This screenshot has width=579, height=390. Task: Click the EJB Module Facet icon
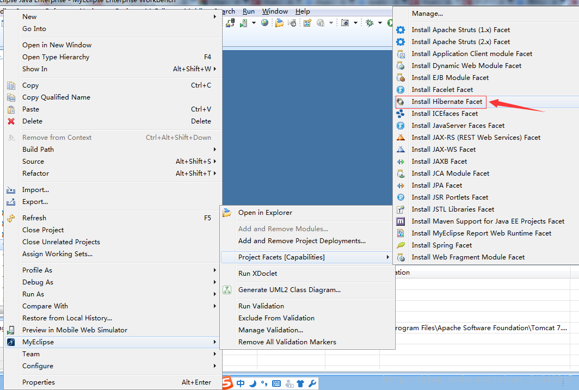click(401, 77)
